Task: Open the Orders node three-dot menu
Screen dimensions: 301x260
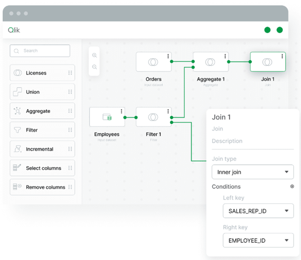Action: [168, 56]
